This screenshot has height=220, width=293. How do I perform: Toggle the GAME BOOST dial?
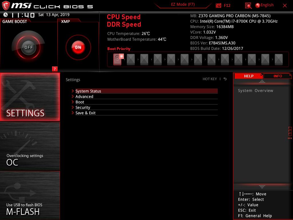pos(28,47)
